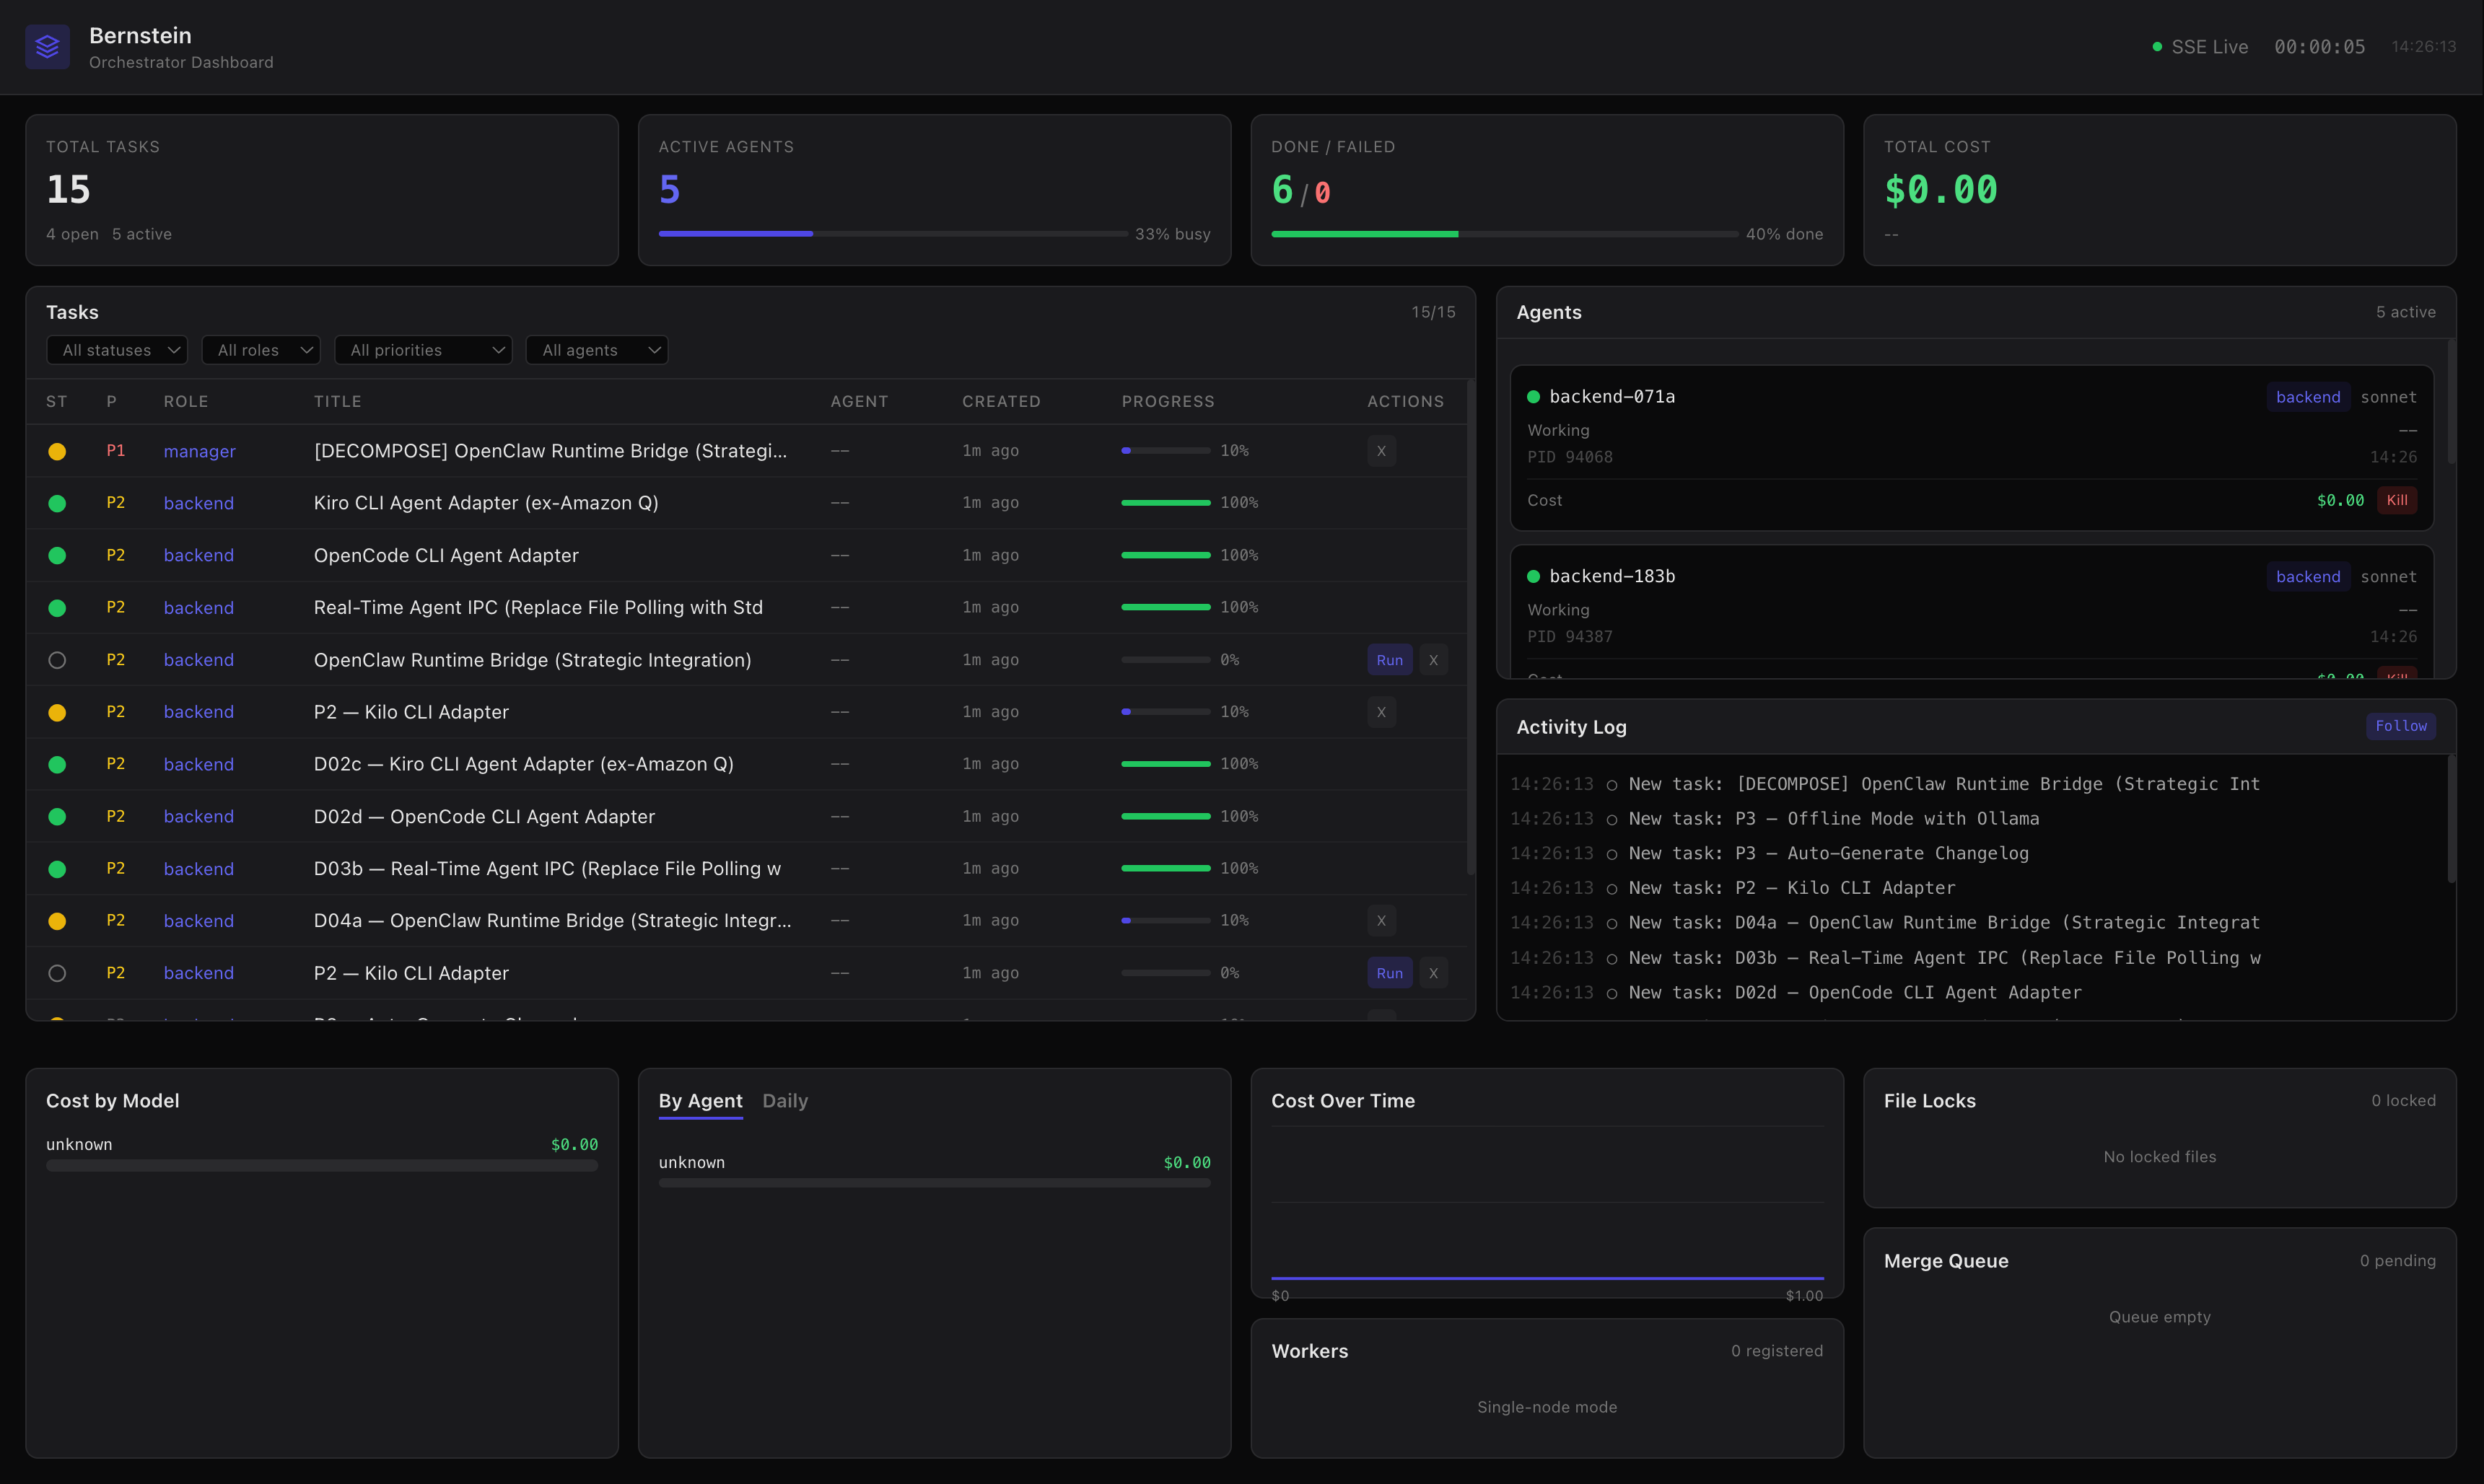The height and width of the screenshot is (1484, 2484).
Task: Click progress bar of the DECOMPOSE task
Action: (x=1166, y=451)
